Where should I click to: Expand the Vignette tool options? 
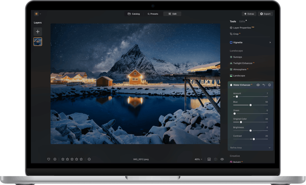270,42
